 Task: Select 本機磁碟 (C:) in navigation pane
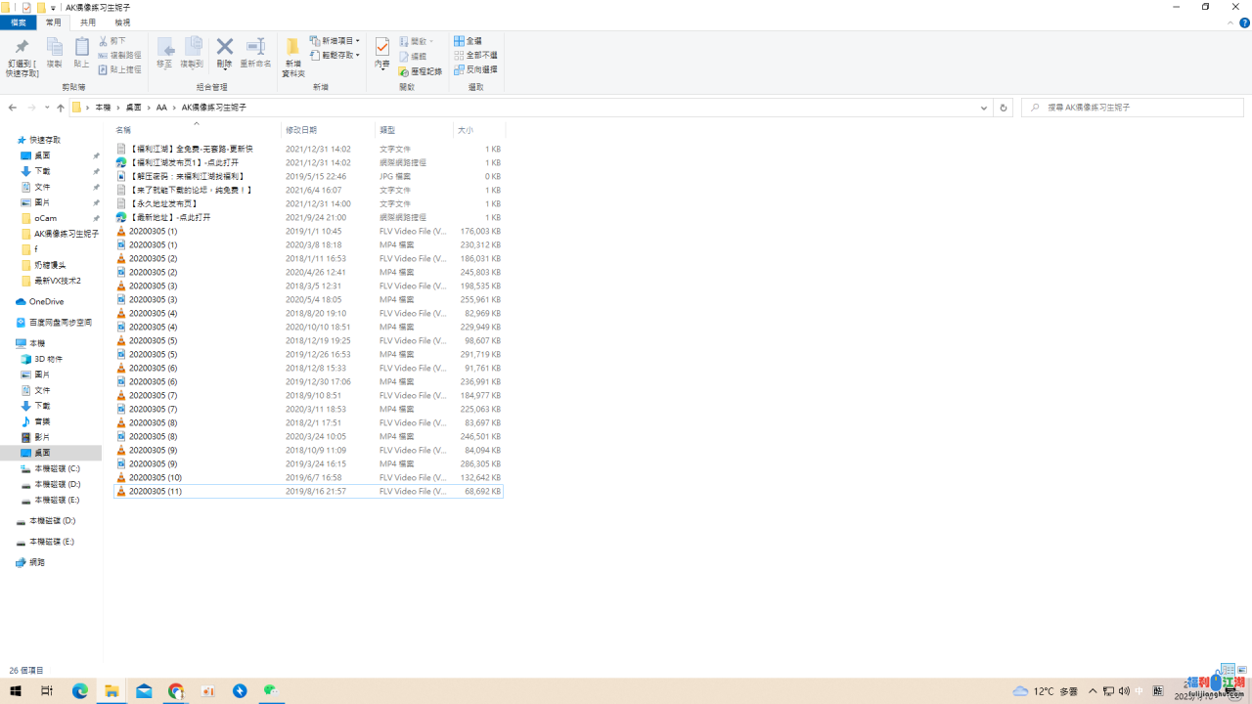(57, 469)
